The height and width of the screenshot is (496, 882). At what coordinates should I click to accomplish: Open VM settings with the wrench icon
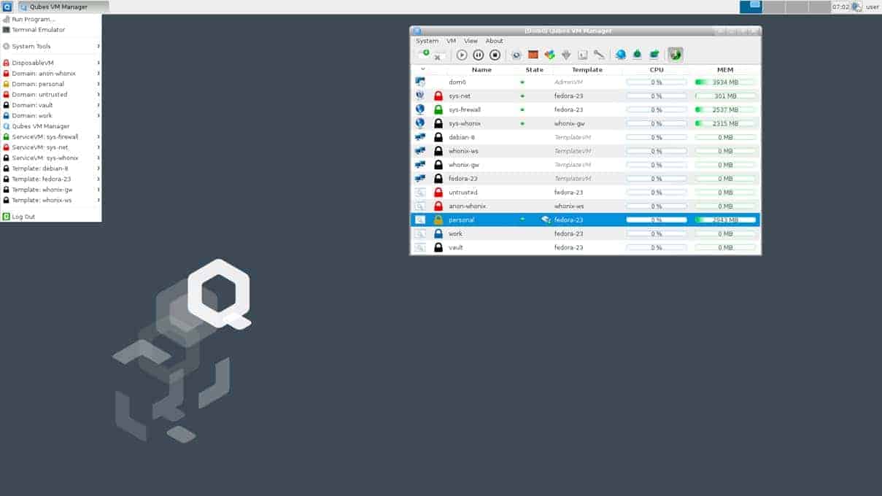[x=600, y=54]
